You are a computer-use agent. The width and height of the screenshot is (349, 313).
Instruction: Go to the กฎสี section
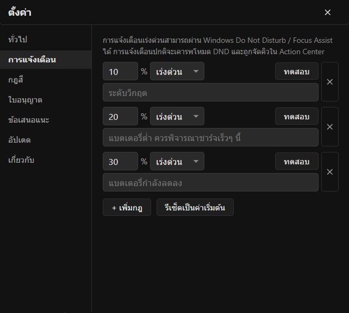point(46,80)
